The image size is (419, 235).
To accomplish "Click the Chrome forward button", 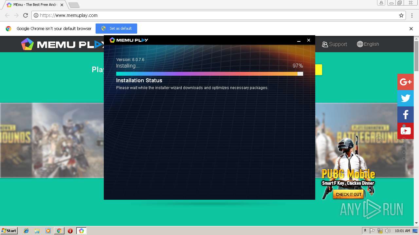I will pyautogui.click(x=16, y=15).
